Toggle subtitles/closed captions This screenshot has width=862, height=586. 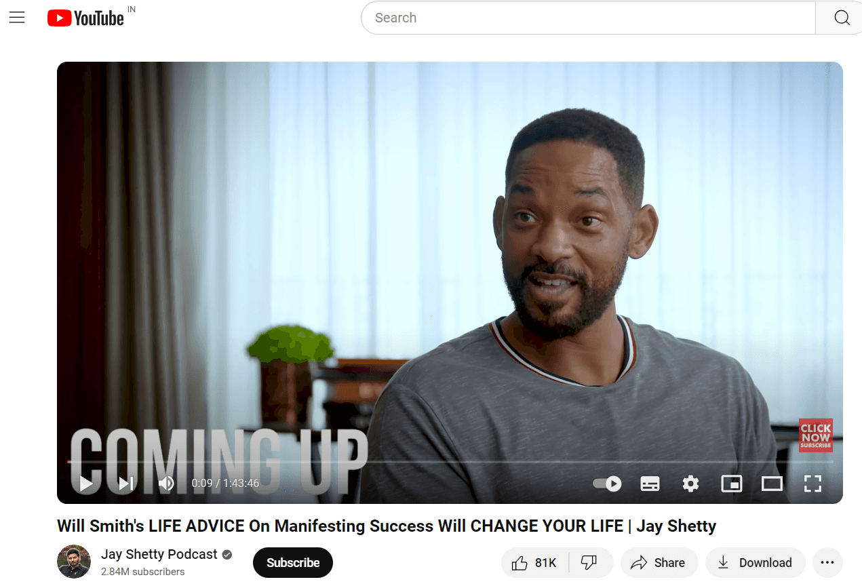pos(650,484)
